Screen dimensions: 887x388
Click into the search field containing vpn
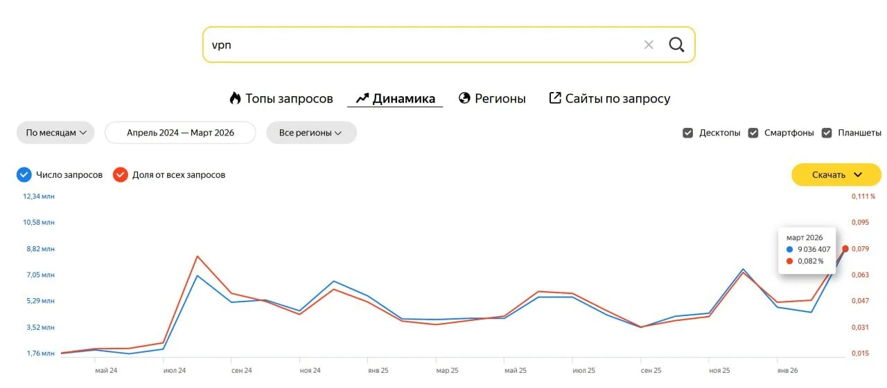pos(416,45)
